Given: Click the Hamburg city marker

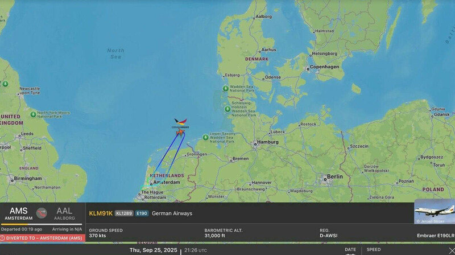Looking at the screenshot, I should click(255, 143).
